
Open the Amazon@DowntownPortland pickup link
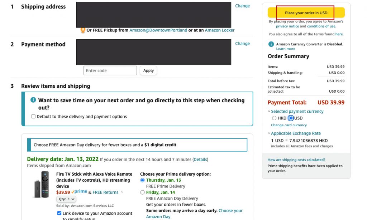158,30
